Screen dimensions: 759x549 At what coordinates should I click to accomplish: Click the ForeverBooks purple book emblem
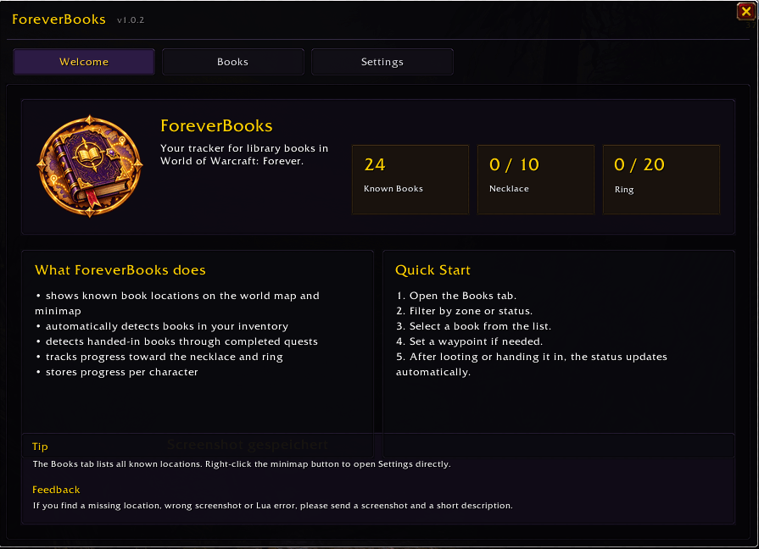pyautogui.click(x=90, y=166)
